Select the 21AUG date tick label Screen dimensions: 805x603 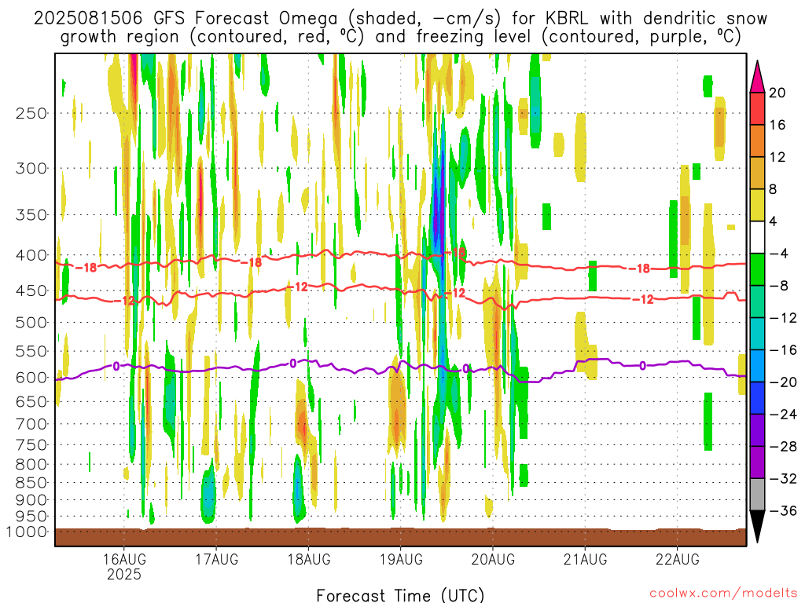(585, 559)
